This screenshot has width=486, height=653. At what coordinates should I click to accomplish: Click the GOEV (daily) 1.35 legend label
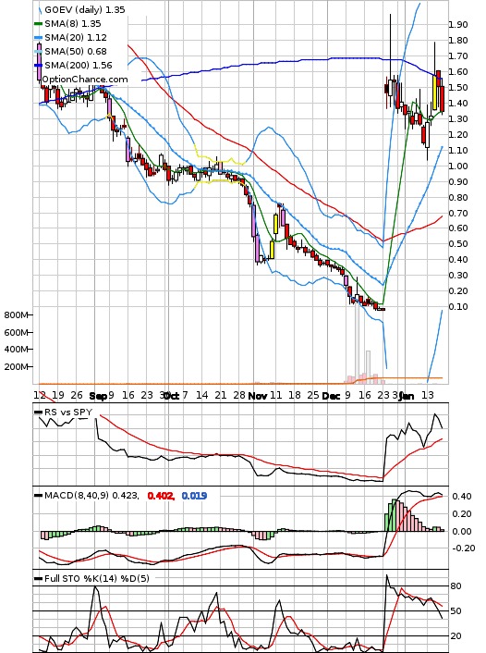[x=84, y=9]
